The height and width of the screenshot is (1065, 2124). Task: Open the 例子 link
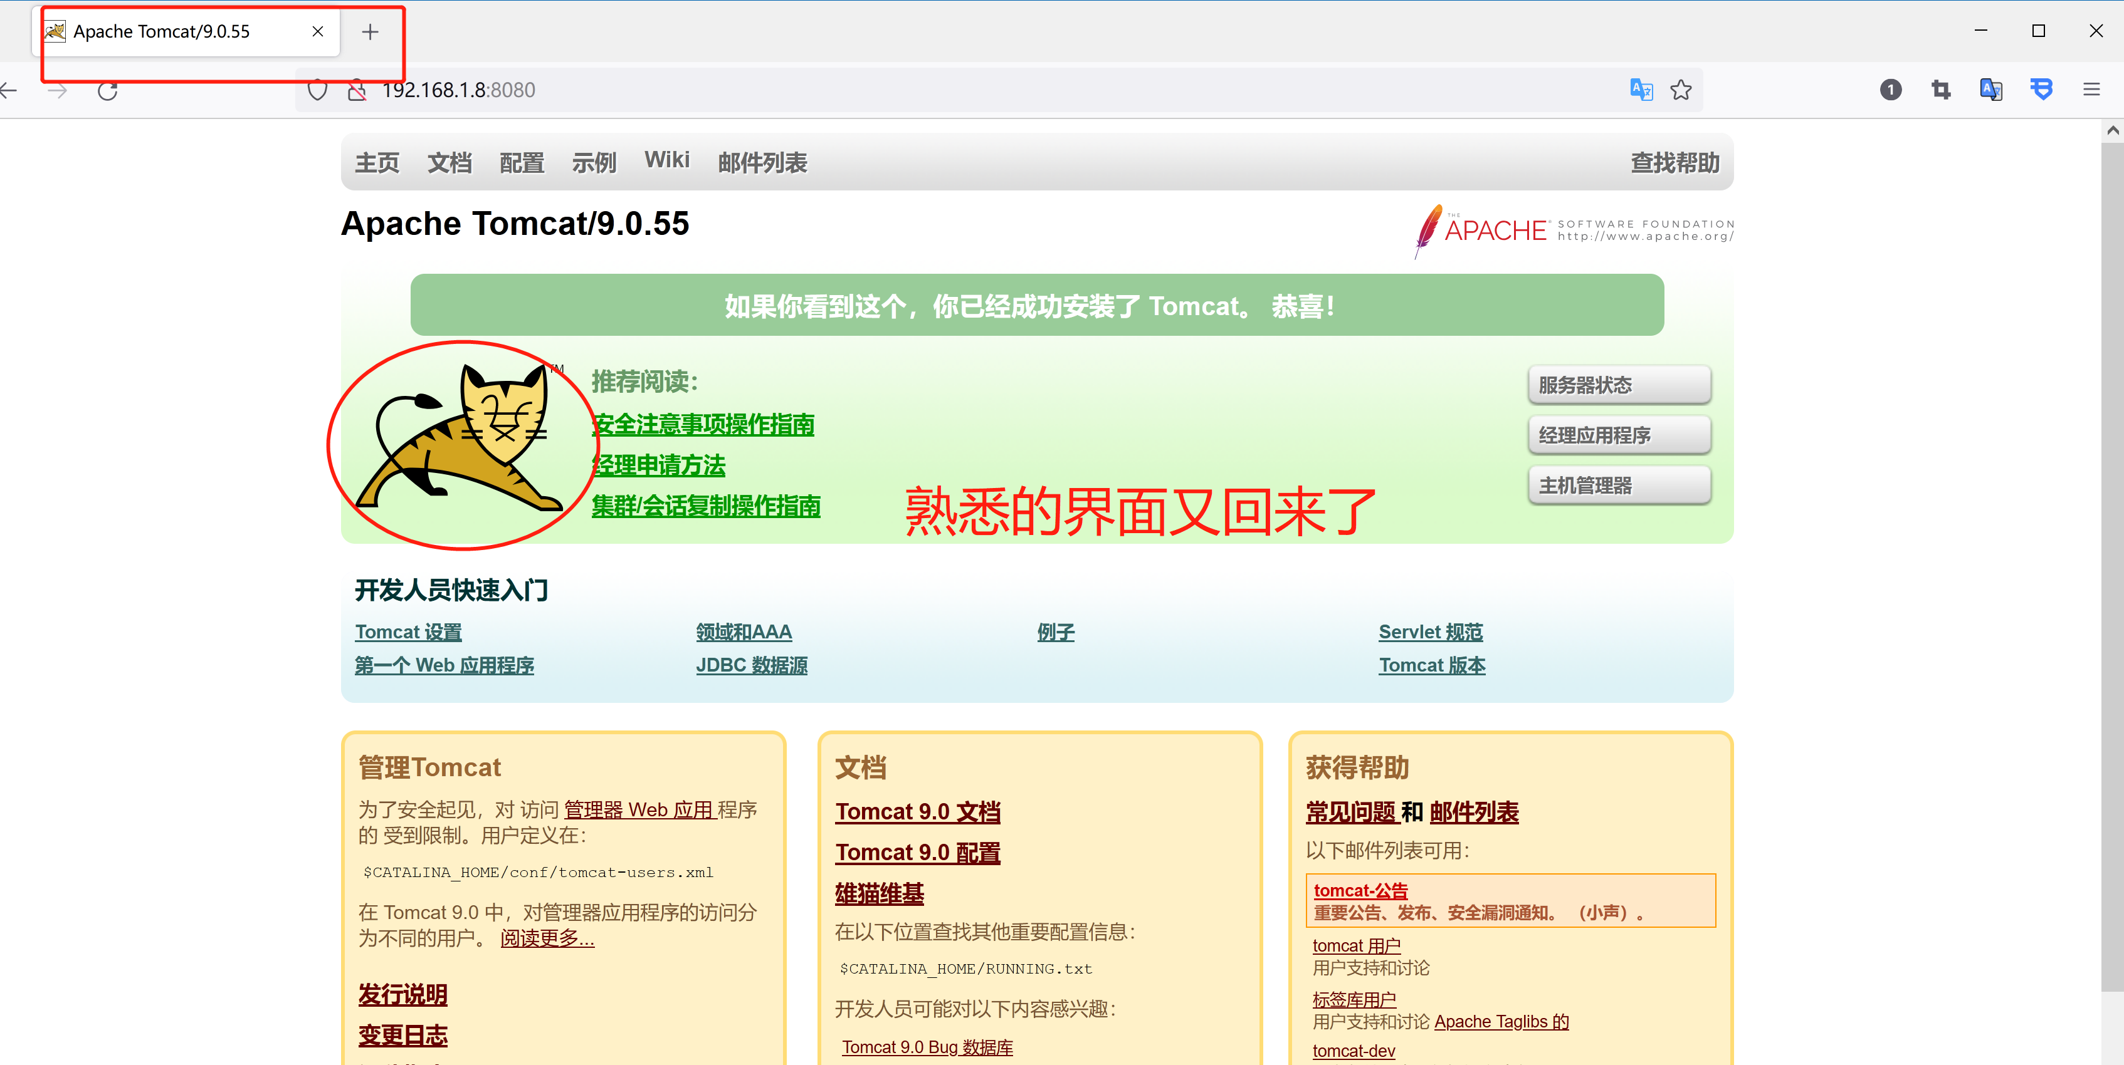(1055, 631)
